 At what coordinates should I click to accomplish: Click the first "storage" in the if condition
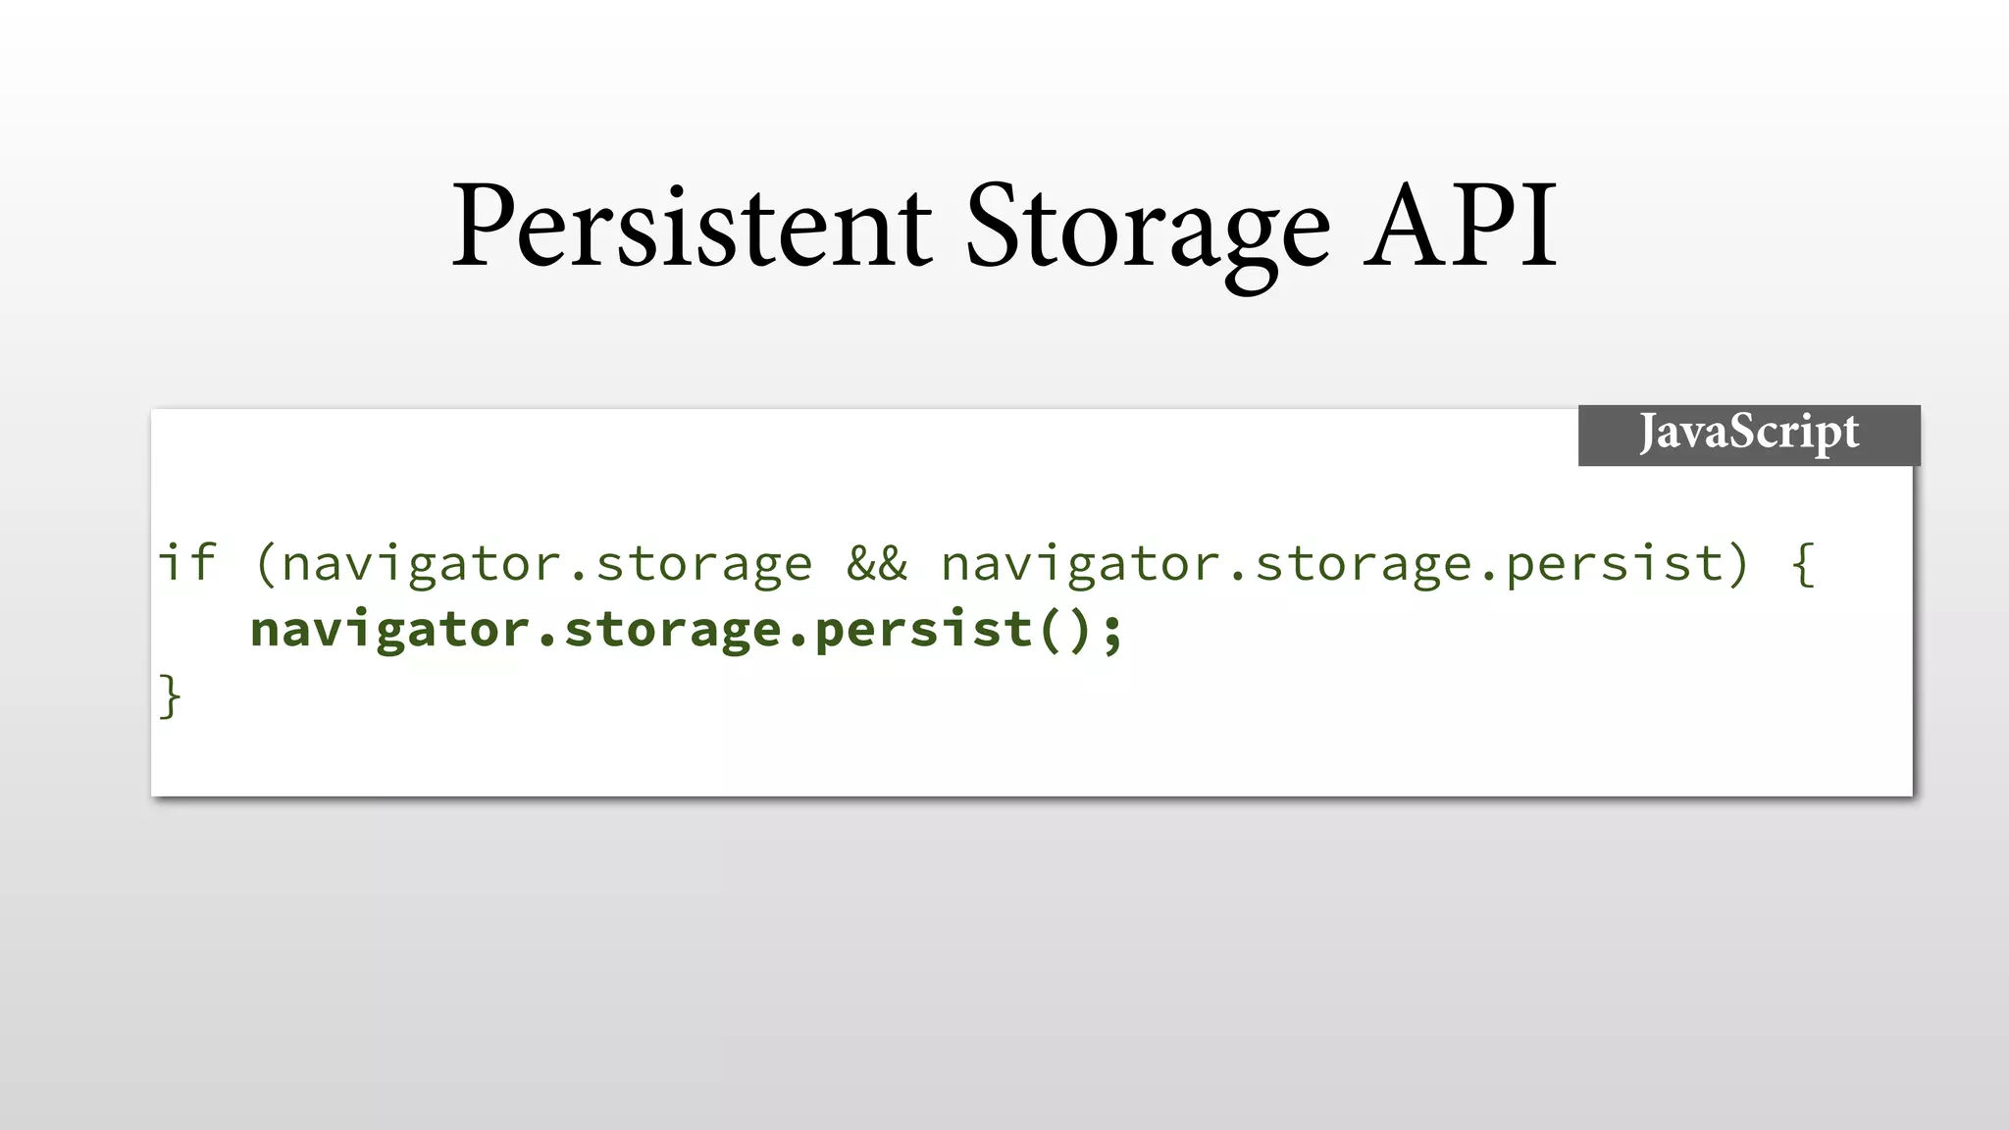point(704,565)
